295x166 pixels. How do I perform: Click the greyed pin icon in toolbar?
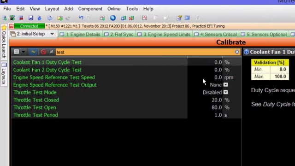tap(198, 18)
